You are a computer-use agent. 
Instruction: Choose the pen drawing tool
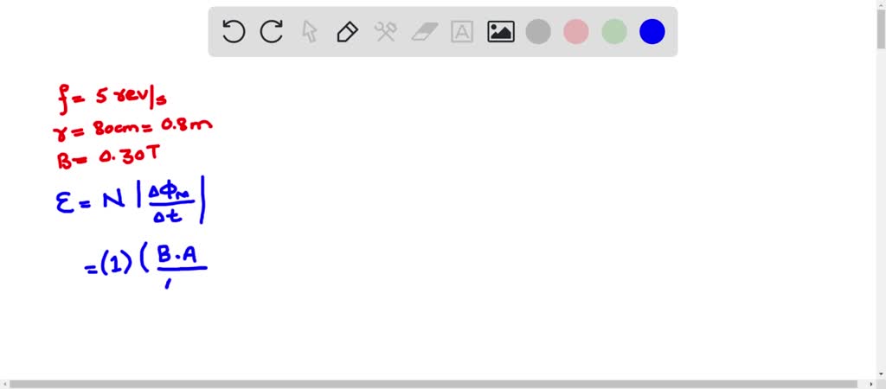(x=348, y=32)
